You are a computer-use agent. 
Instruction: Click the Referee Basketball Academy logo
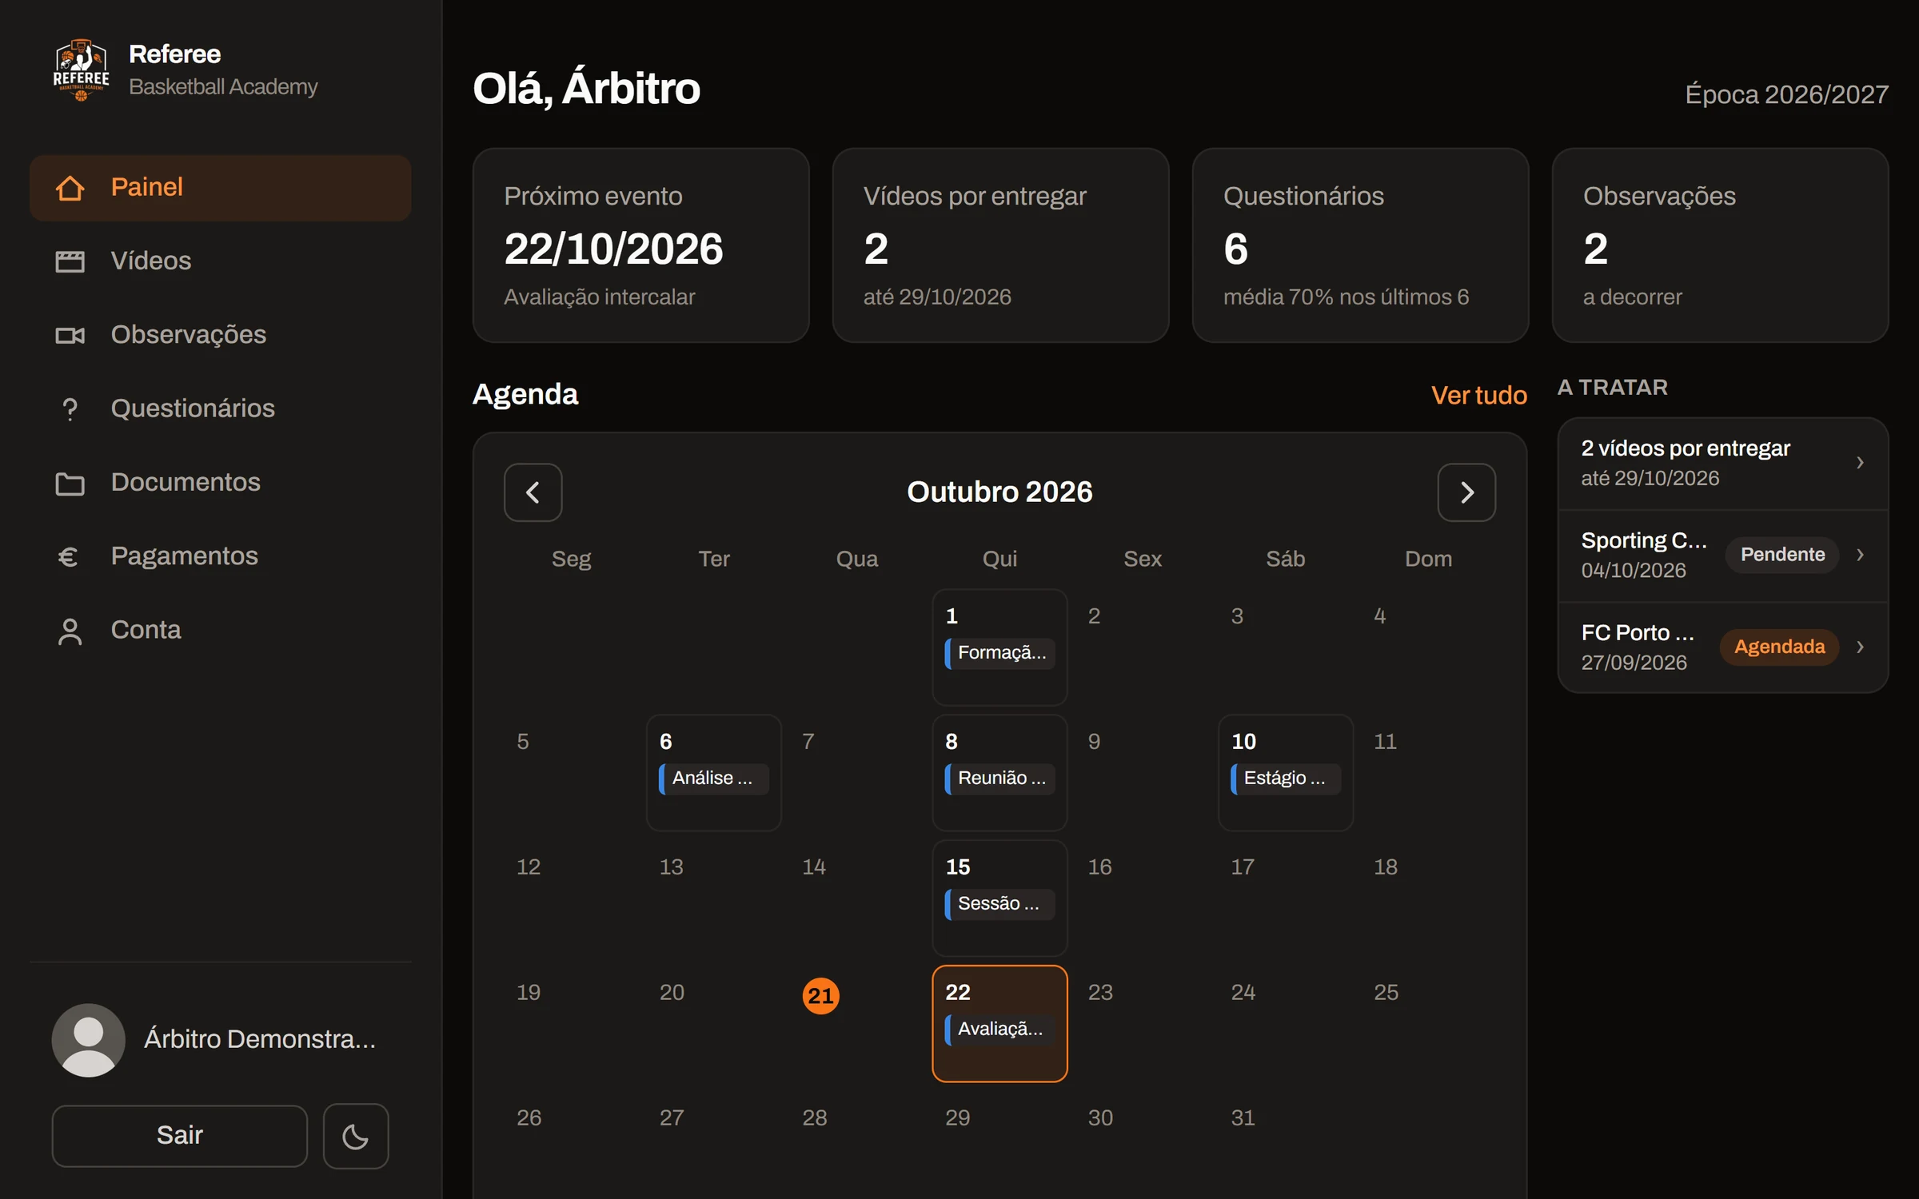point(81,70)
